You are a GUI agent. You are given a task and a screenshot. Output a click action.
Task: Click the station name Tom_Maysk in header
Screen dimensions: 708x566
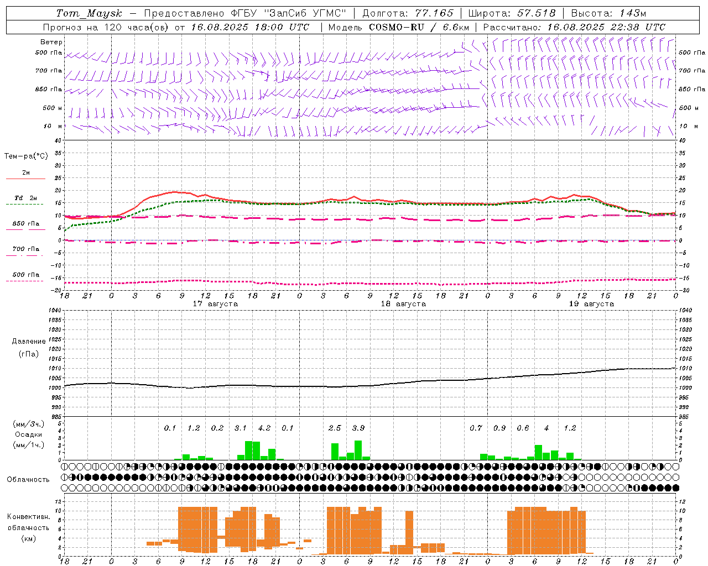(89, 14)
